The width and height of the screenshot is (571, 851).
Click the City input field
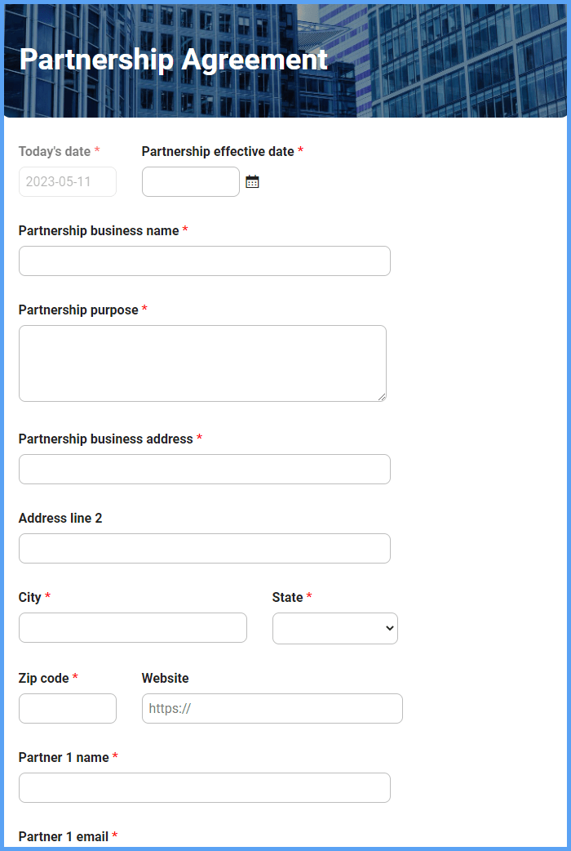(x=132, y=627)
